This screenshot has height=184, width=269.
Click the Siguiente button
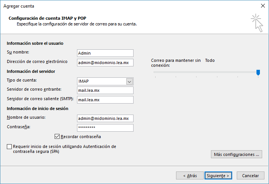click(218, 176)
